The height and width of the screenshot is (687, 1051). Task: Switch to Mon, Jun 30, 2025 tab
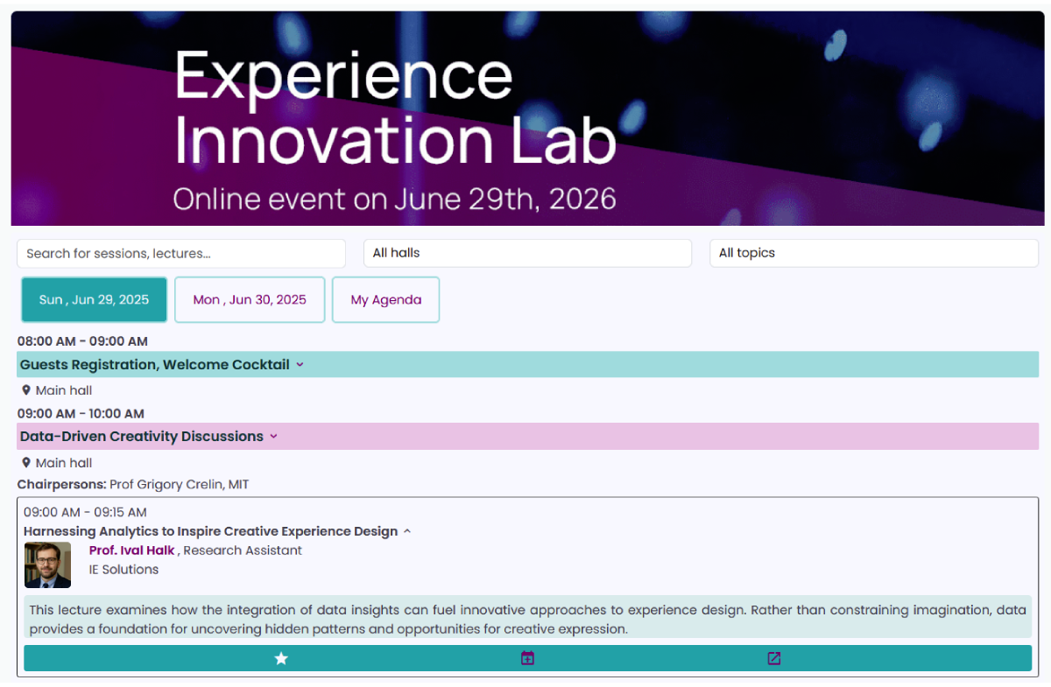pos(250,299)
